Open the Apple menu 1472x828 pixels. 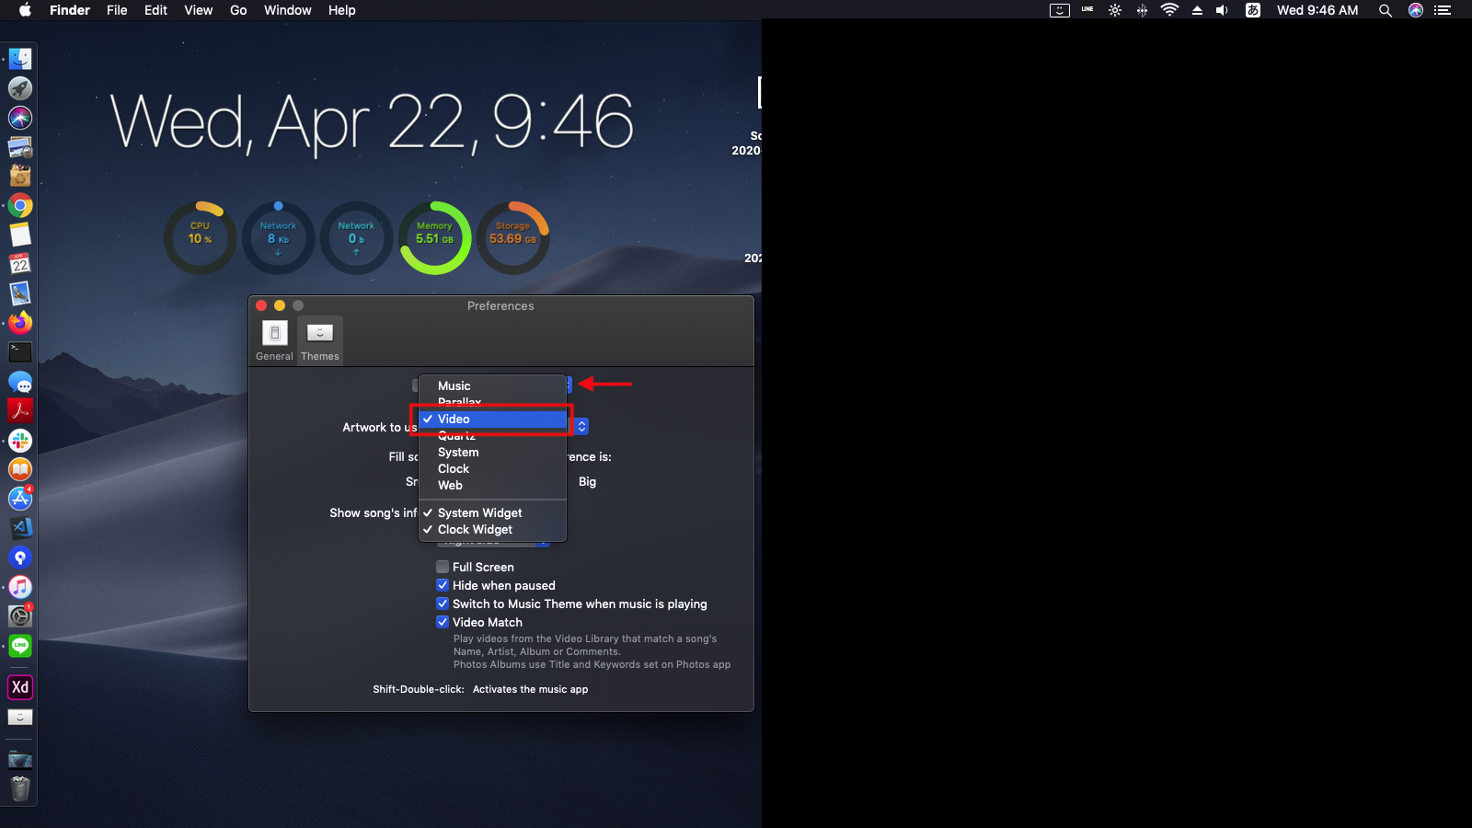click(x=25, y=10)
